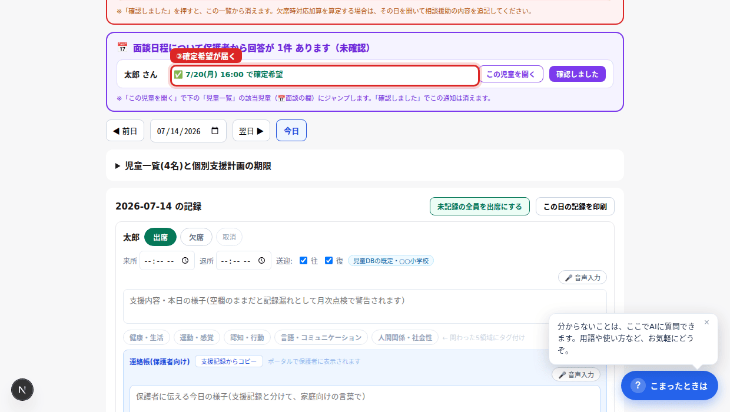Select the 言語・コミュニケーション domain tag
Image resolution: width=730 pixels, height=412 pixels.
pyautogui.click(x=321, y=337)
